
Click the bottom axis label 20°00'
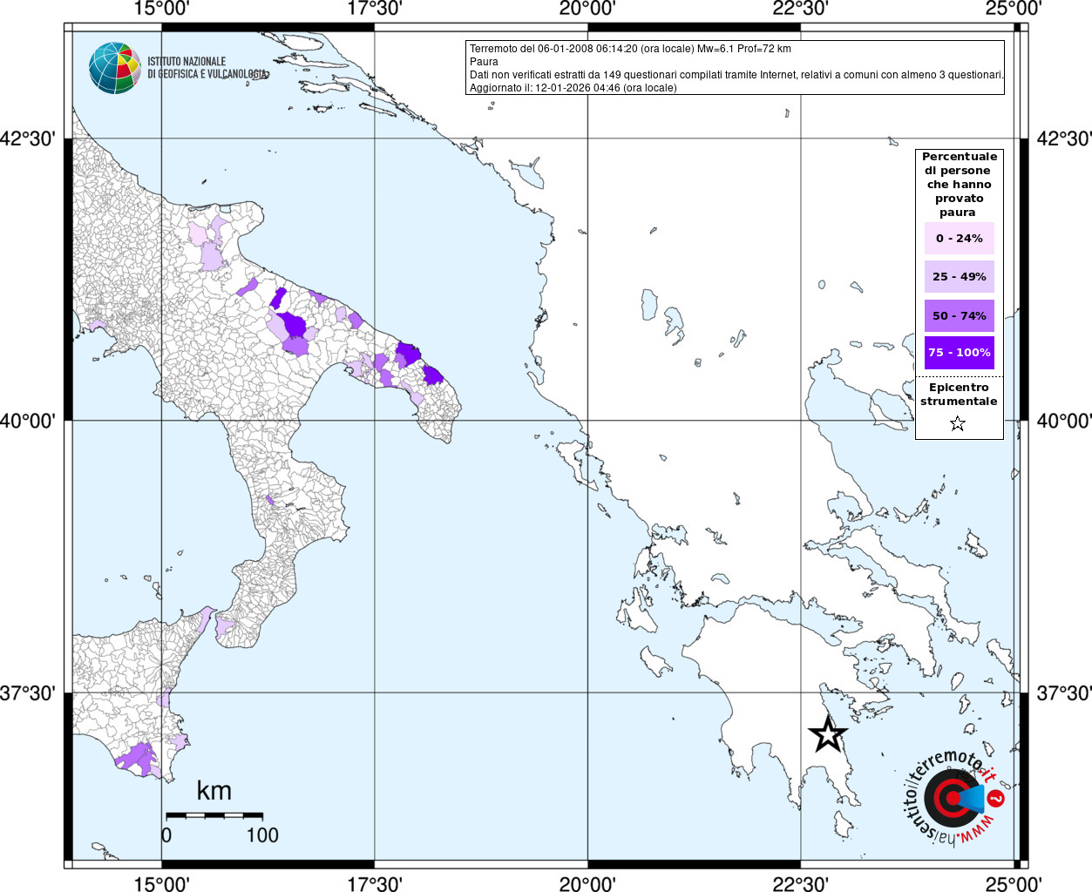(587, 884)
